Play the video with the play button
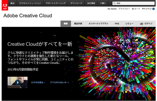 tap(18, 83)
